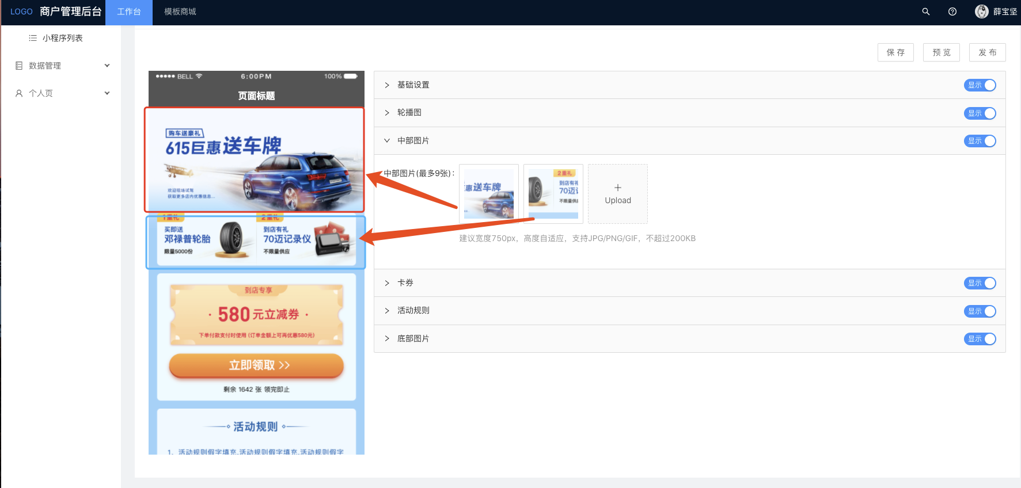The image size is (1021, 488).
Task: Click the LOGO text in header
Action: (x=21, y=12)
